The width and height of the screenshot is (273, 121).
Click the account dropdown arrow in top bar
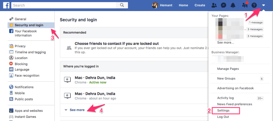tap(264, 5)
